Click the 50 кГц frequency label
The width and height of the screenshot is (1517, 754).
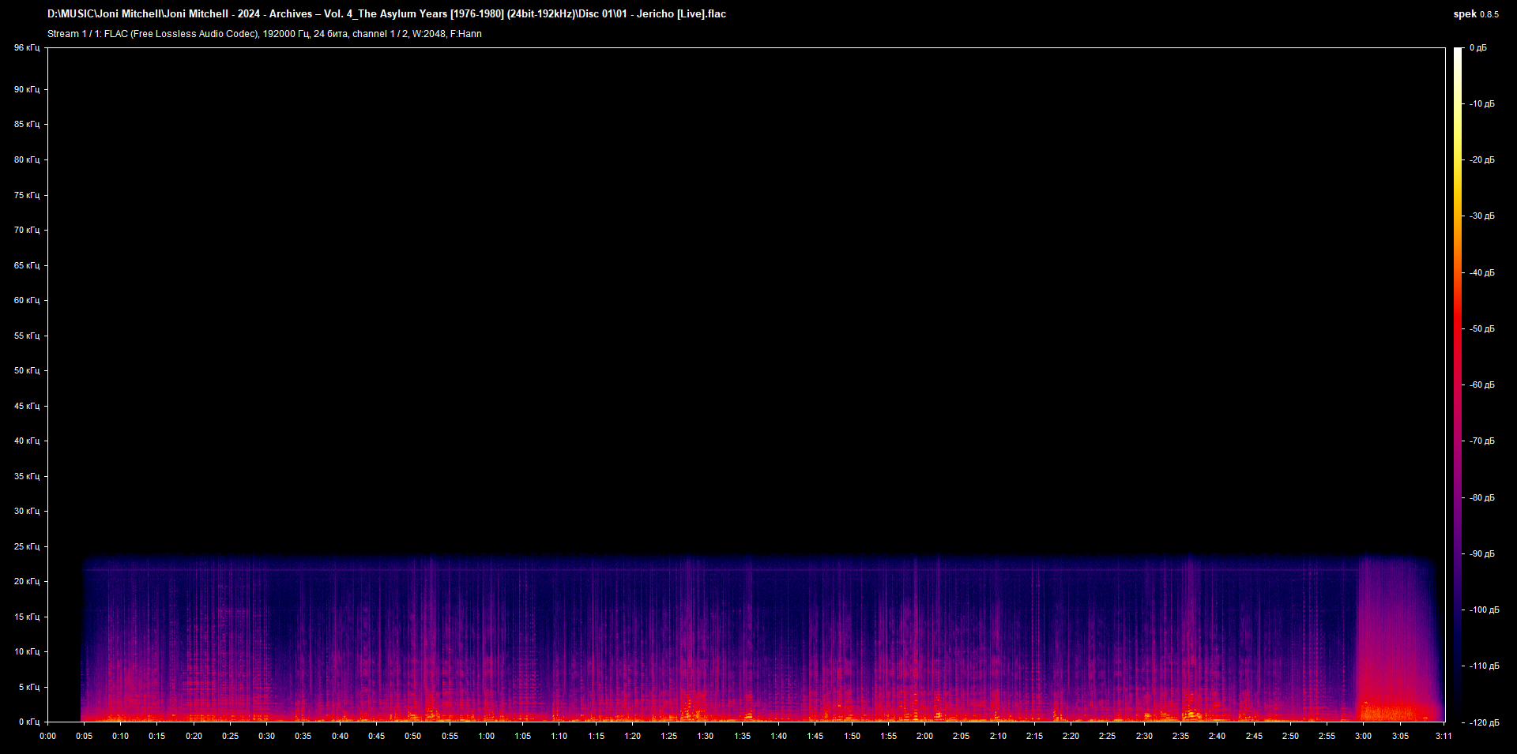26,371
